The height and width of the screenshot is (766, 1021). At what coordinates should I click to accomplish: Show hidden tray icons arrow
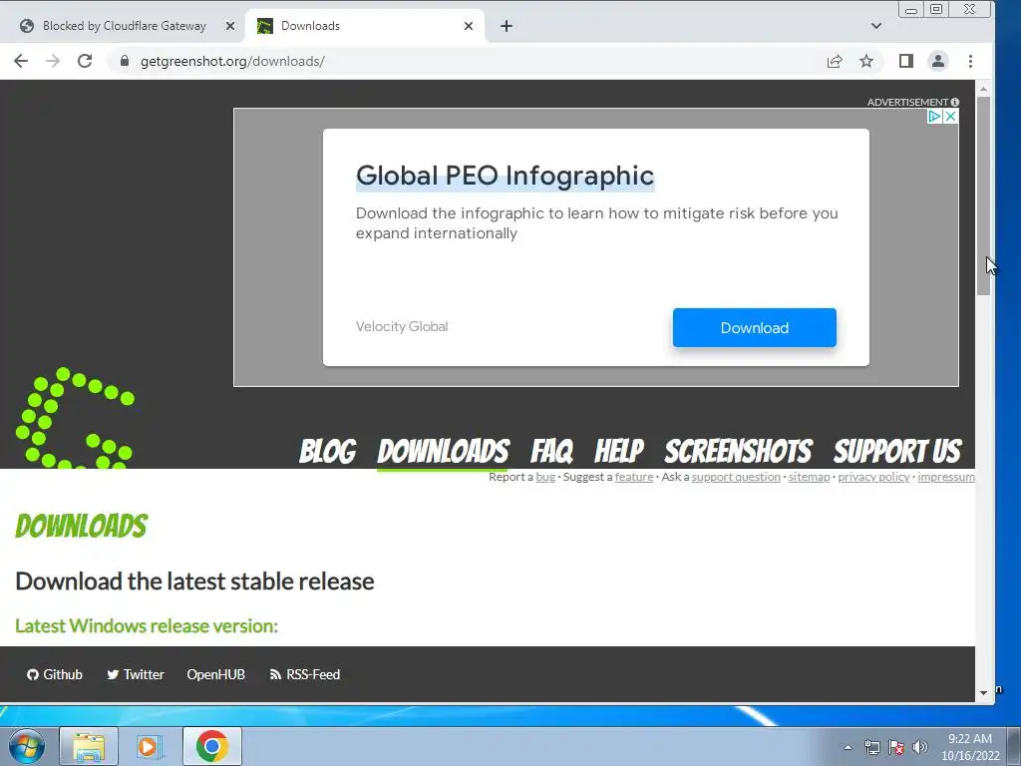pos(848,747)
